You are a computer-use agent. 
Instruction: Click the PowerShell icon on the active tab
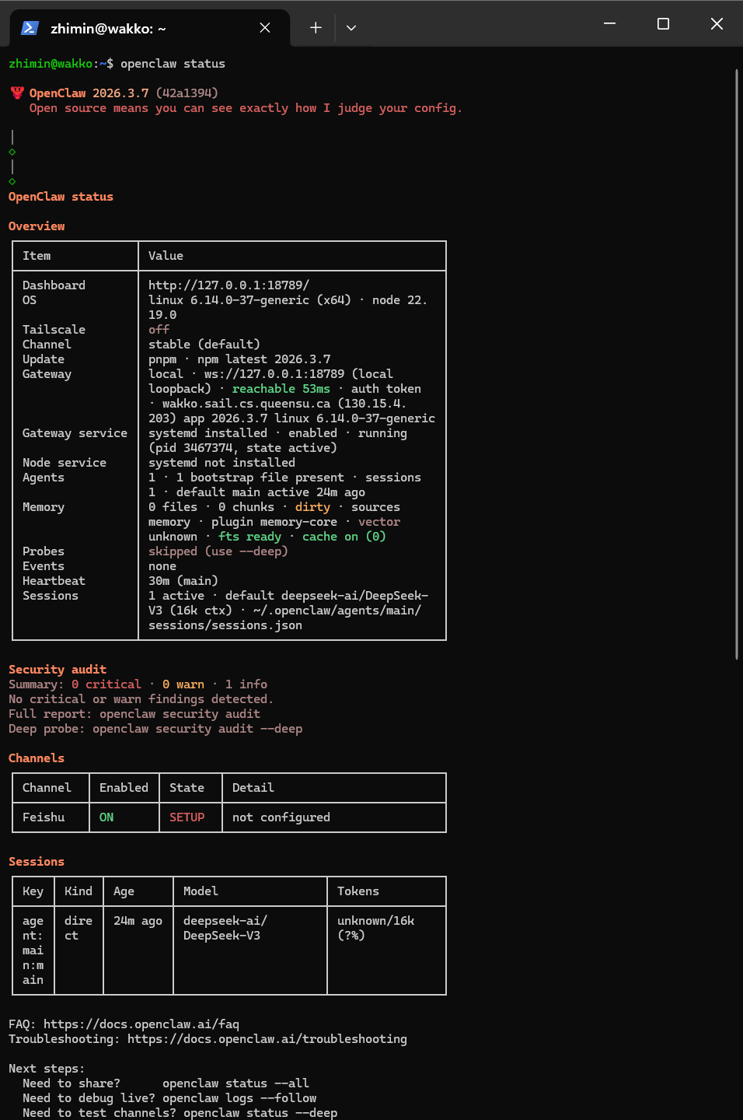pyautogui.click(x=30, y=27)
